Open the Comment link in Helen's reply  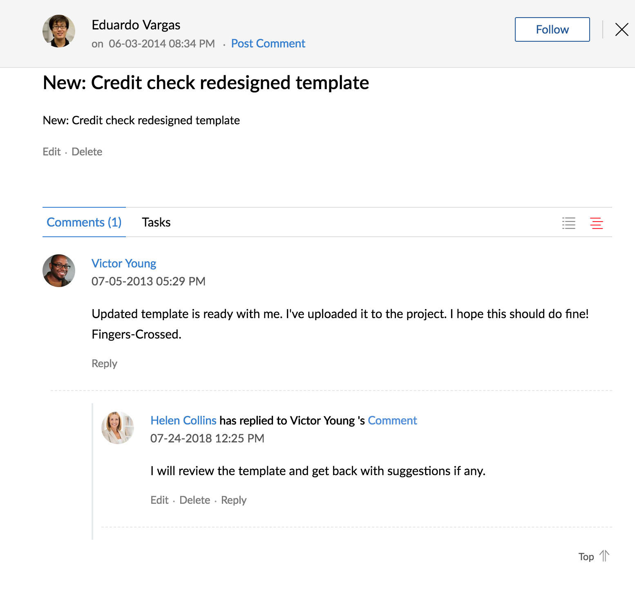(392, 420)
